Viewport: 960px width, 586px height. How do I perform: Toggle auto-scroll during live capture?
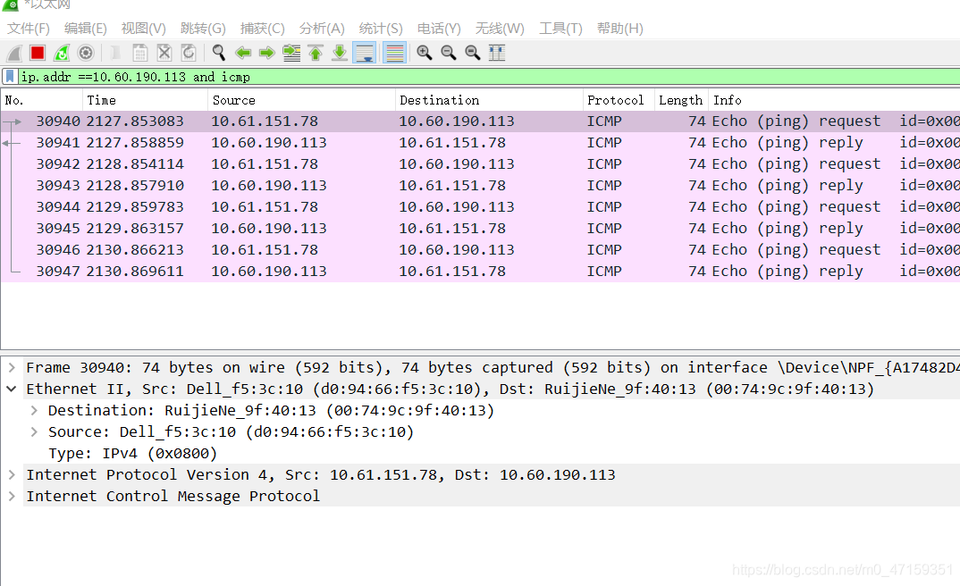tap(365, 54)
